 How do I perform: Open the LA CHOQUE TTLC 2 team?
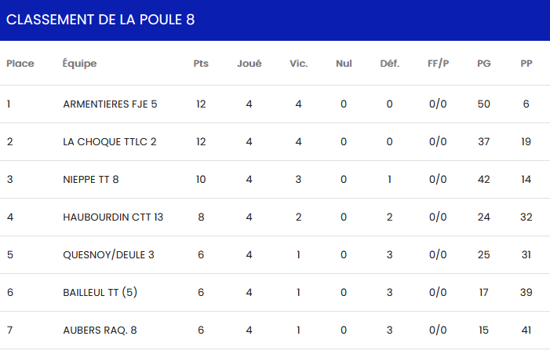pyautogui.click(x=110, y=142)
